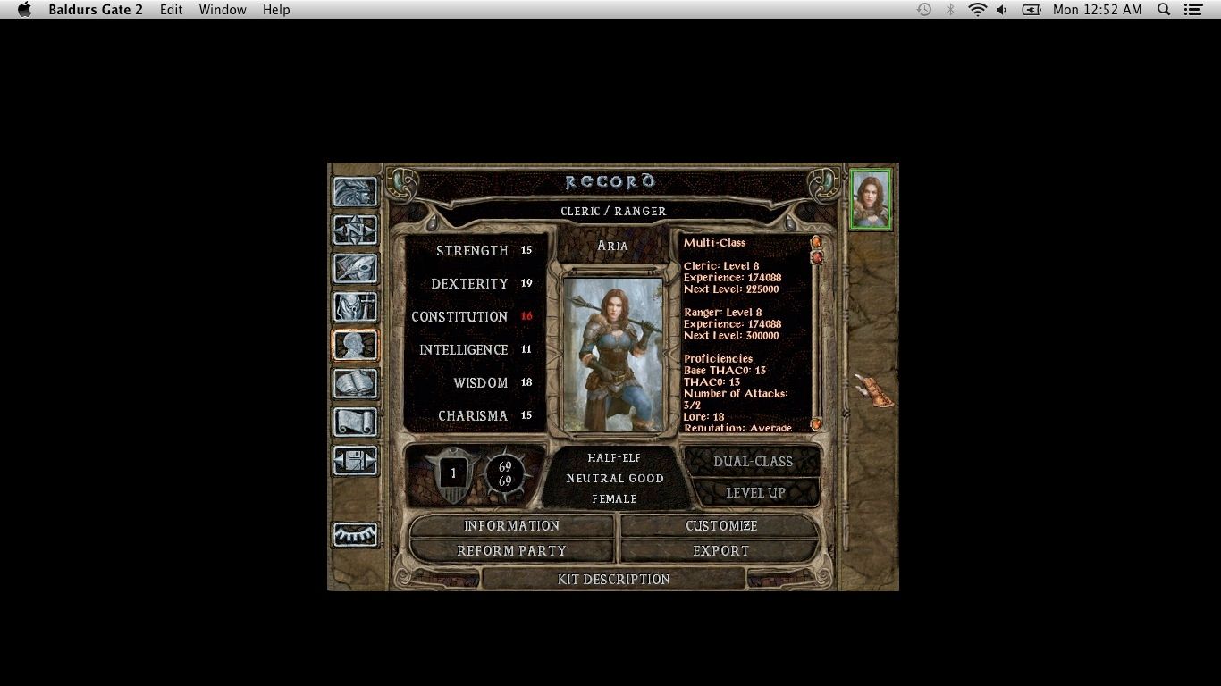1221x686 pixels.
Task: Select Aria's party portrait
Action: point(870,200)
